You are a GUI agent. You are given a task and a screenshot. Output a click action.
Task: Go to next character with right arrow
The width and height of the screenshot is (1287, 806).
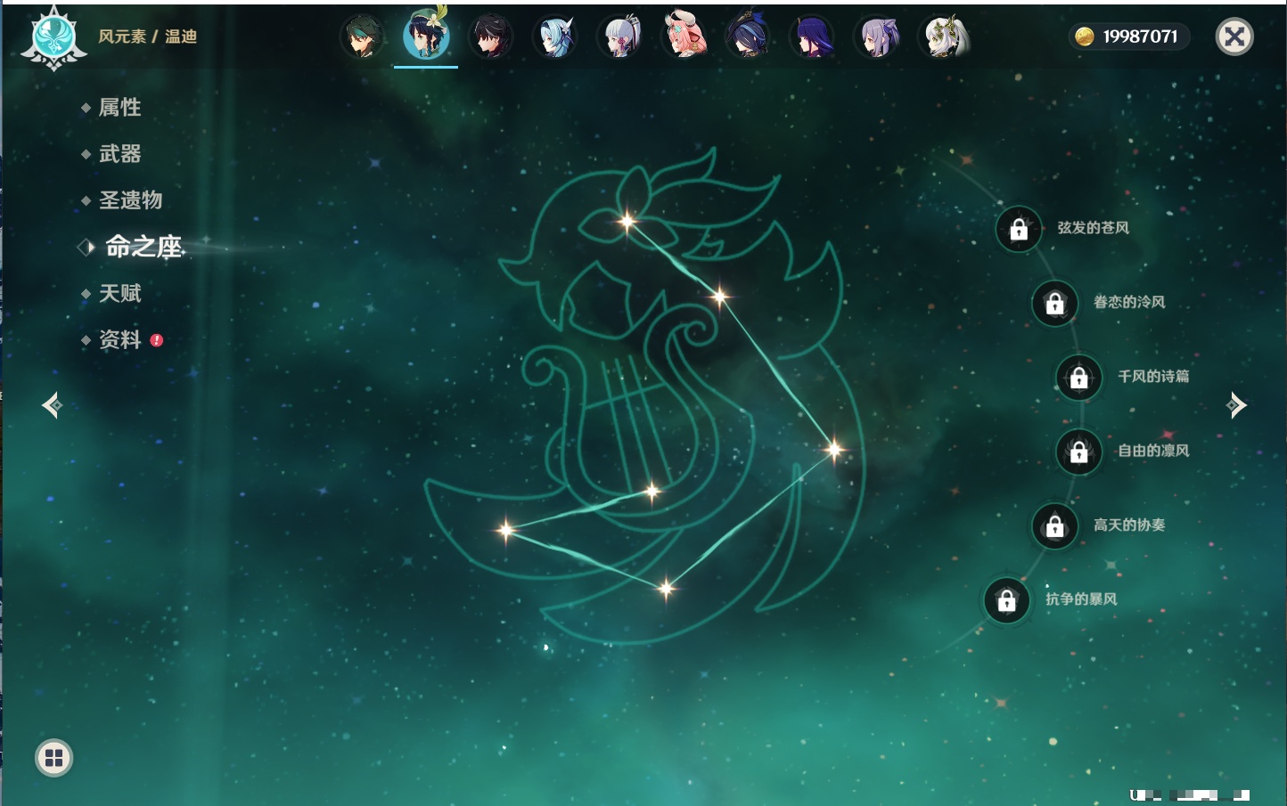click(1236, 405)
